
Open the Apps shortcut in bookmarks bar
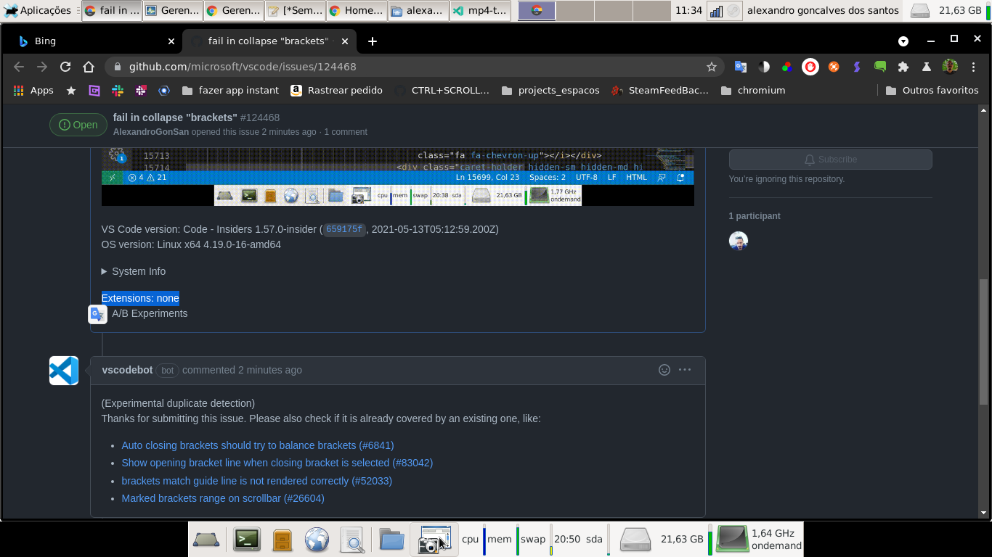pos(33,91)
